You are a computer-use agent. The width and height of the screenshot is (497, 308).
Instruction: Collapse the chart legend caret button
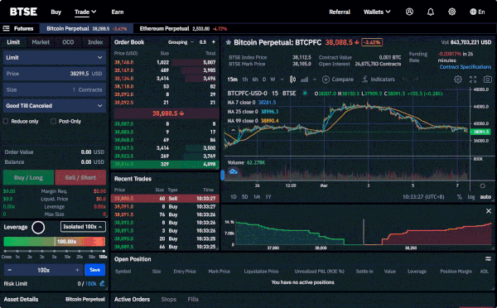(234, 130)
